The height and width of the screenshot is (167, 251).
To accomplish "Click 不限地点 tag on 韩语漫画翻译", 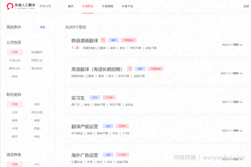I will (129, 40).
